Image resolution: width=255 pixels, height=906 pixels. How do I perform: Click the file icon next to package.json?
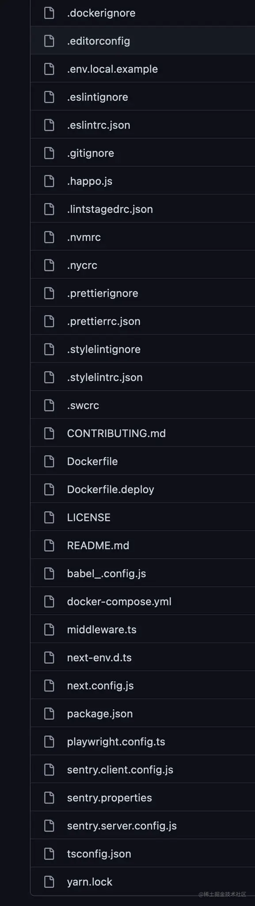[x=49, y=714]
